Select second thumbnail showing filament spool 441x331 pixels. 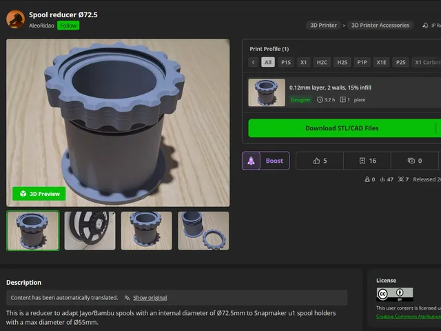[90, 230]
